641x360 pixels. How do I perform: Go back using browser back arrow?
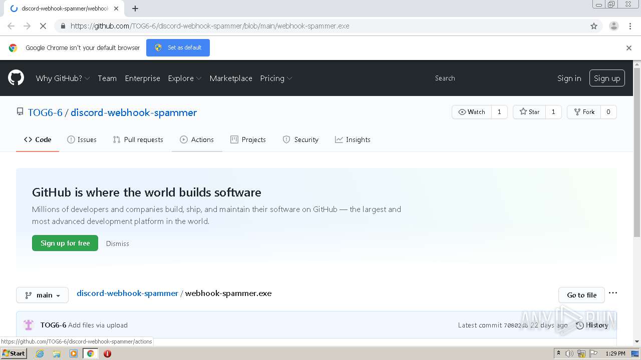11,26
